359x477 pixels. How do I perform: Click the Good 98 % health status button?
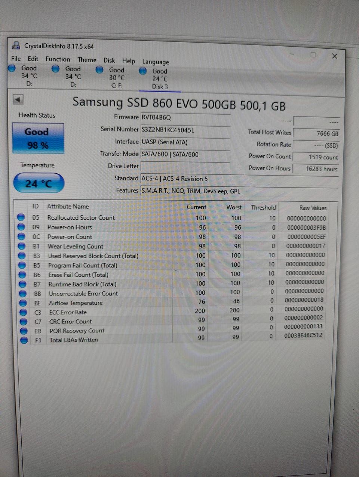coord(38,138)
